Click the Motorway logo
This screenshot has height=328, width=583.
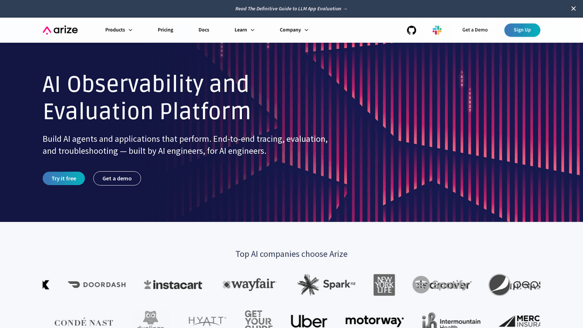(x=375, y=321)
